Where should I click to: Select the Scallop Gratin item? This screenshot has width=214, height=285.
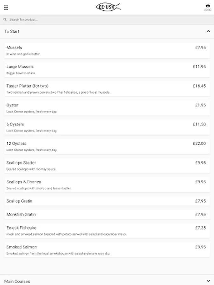107,201
